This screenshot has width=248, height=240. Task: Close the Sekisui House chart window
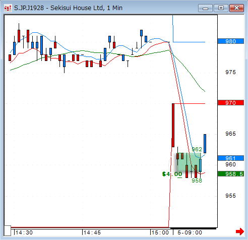point(236,8)
